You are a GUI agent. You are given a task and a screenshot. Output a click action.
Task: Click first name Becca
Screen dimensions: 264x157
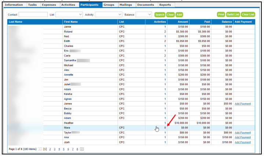[68, 108]
